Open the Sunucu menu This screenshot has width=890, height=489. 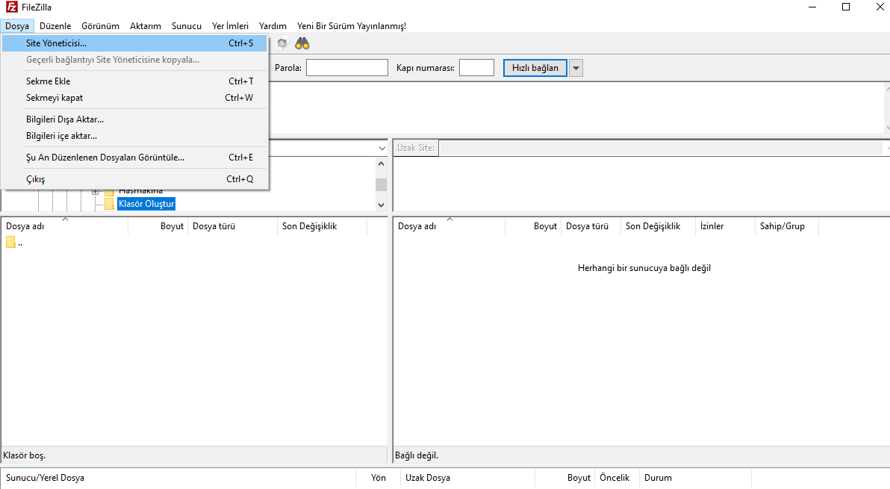187,26
